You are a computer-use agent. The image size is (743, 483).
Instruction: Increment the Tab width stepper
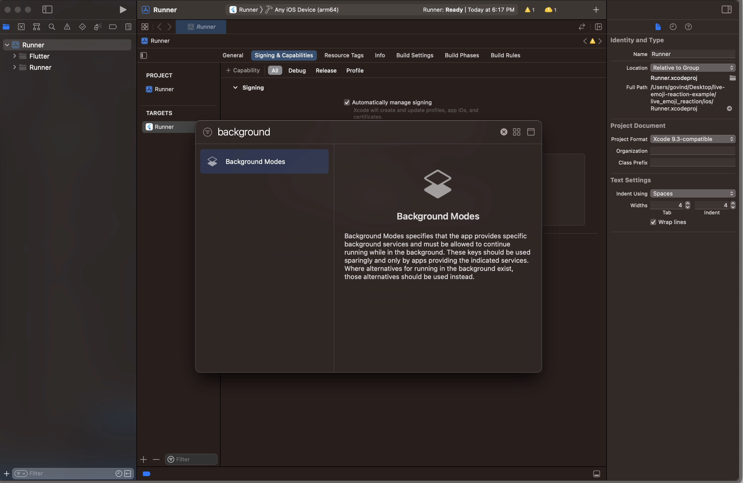pos(687,203)
